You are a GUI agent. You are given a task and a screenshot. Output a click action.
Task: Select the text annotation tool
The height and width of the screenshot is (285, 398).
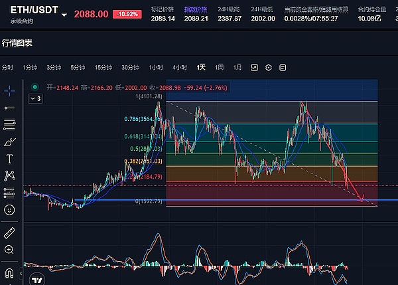9,159
